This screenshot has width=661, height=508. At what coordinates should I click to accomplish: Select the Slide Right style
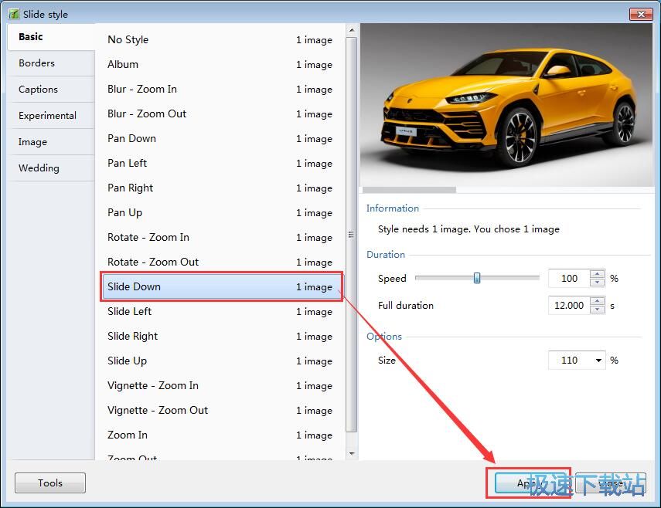[x=222, y=336]
